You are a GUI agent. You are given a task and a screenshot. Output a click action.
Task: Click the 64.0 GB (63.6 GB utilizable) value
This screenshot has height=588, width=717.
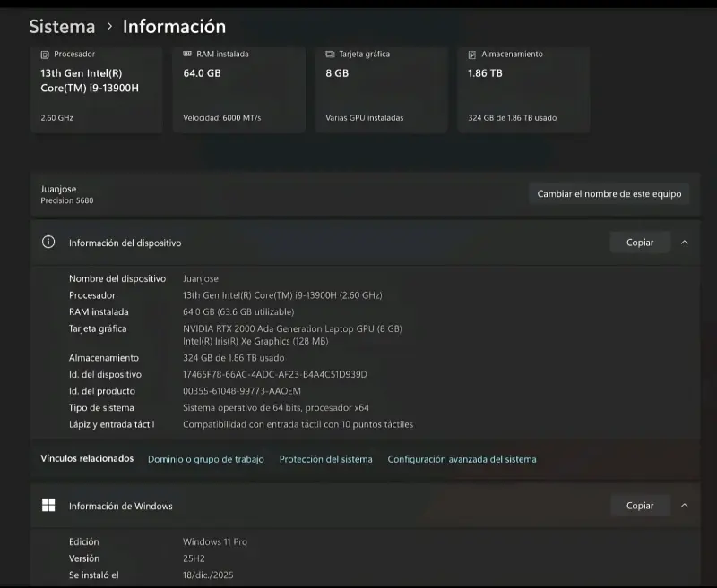(238, 311)
